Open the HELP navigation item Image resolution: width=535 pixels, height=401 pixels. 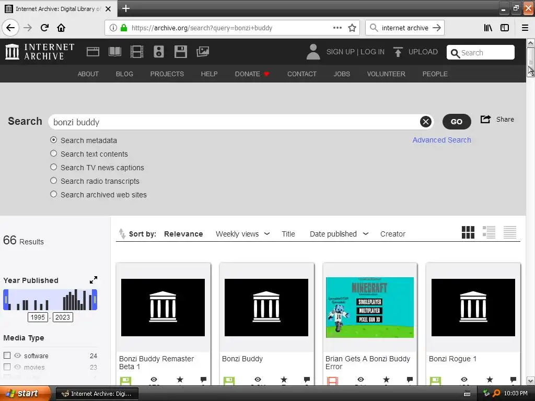pos(209,74)
